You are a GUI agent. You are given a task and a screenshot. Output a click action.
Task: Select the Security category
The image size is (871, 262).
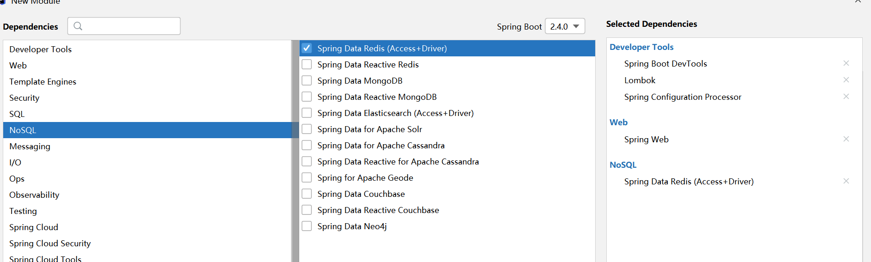click(147, 97)
